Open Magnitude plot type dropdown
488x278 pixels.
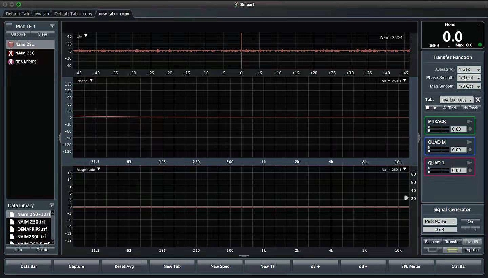click(99, 169)
